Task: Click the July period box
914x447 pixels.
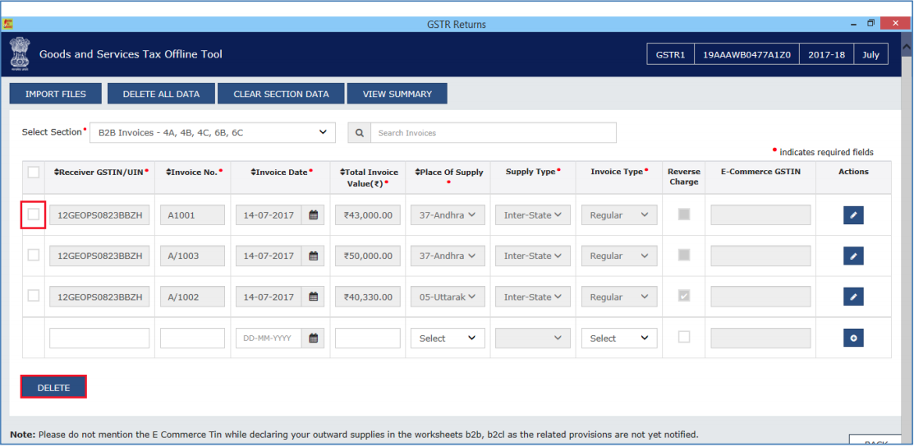Action: pos(870,53)
